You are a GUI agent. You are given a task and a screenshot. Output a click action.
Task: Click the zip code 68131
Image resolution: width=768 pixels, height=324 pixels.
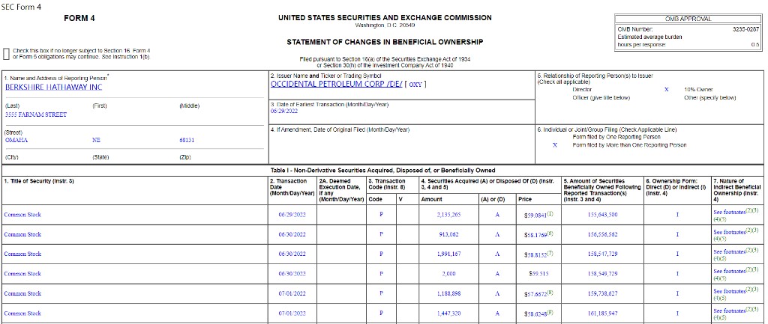point(187,140)
